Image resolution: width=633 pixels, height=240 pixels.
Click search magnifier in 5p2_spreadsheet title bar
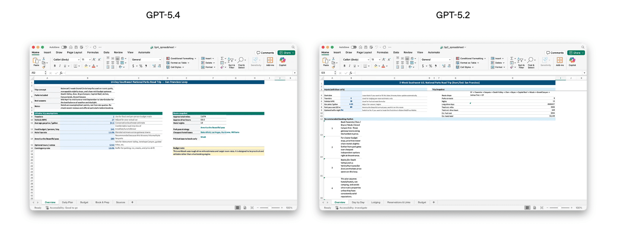583,47
